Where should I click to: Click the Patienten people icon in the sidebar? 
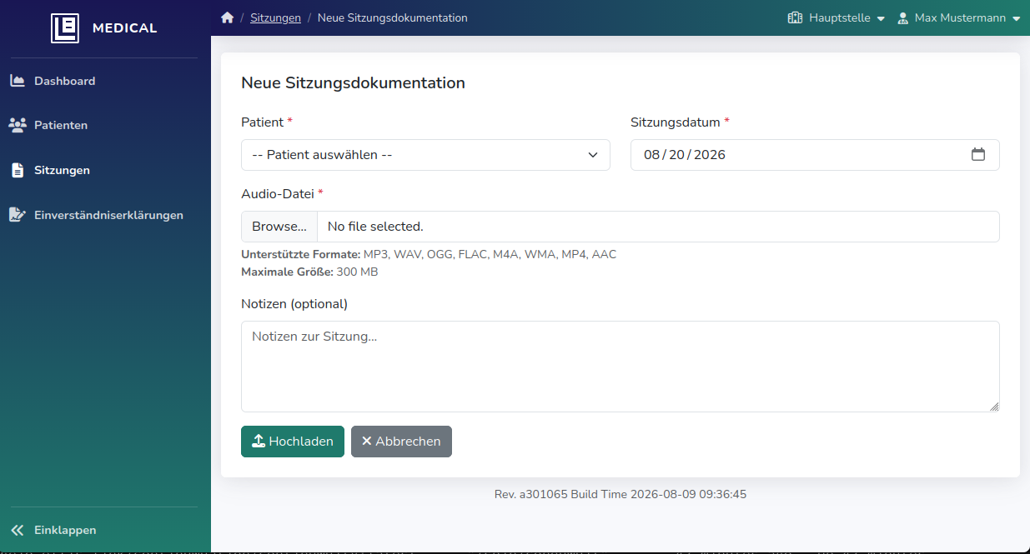(x=18, y=125)
